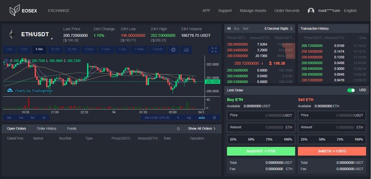Toggle the chart legend grid icon
371x179 pixels.
[x=6, y=60]
